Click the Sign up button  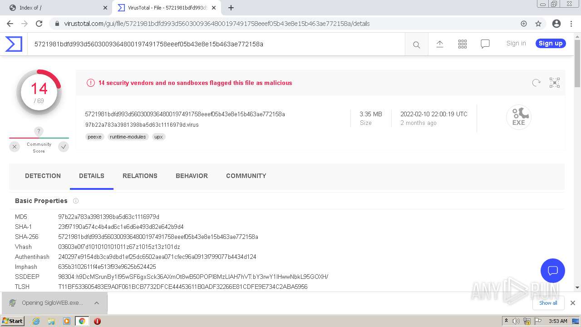551,43
